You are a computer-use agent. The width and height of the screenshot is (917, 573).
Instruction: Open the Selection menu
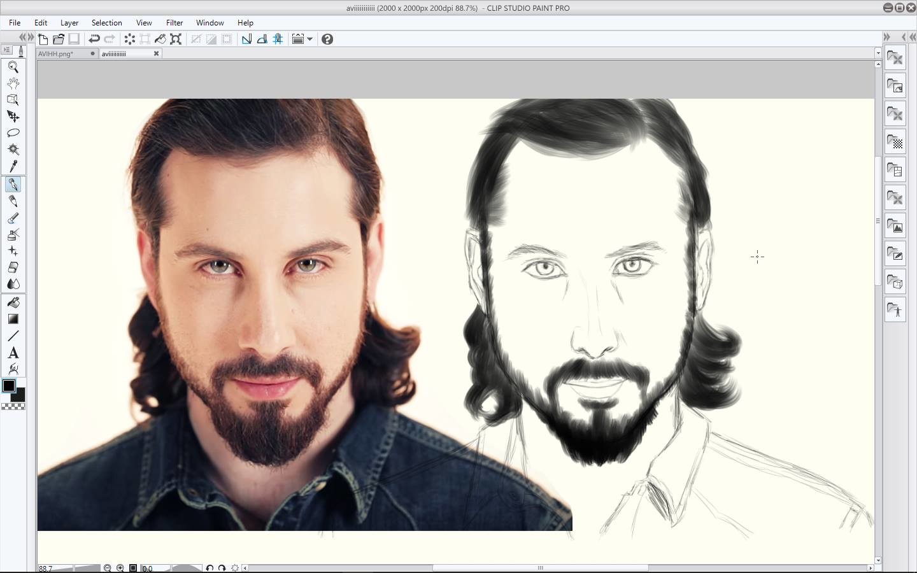[106, 22]
